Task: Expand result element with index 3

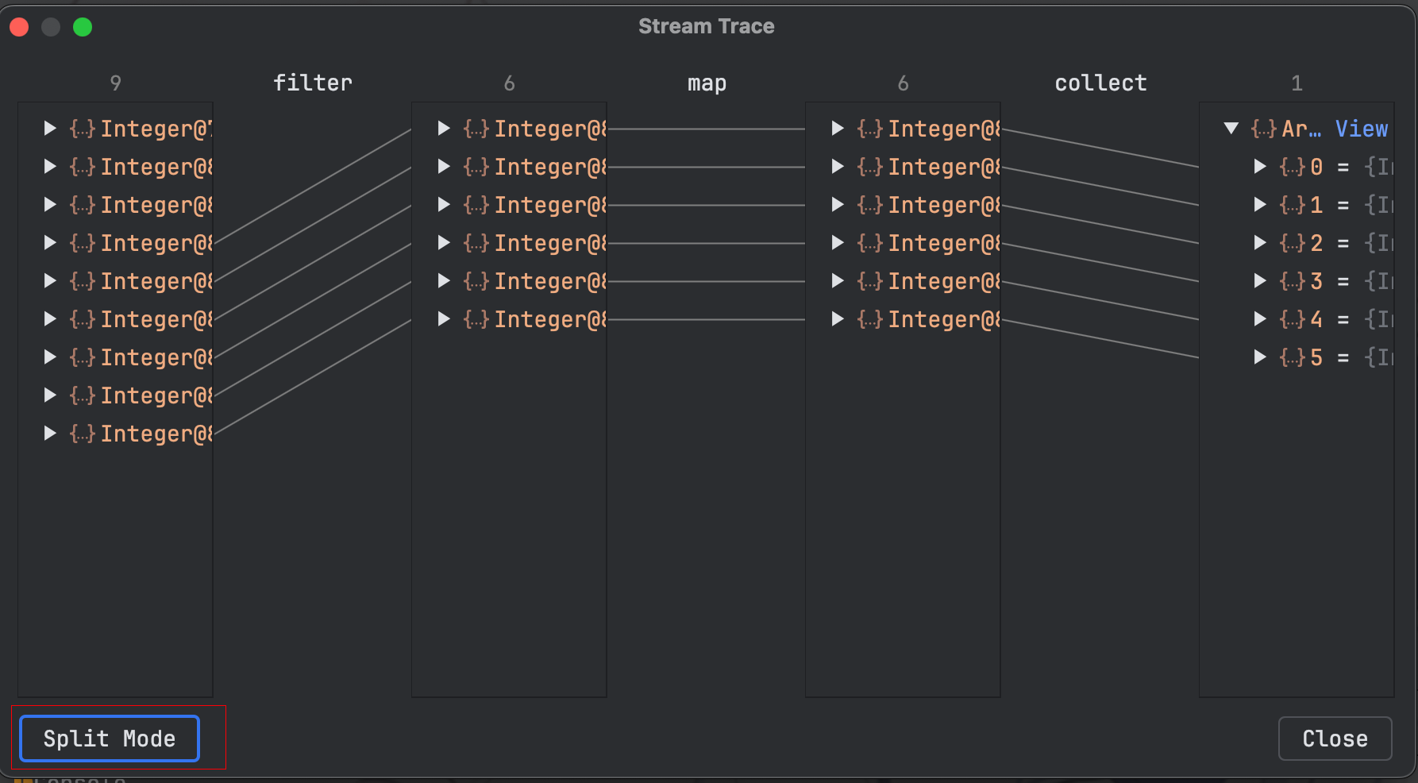Action: (1260, 281)
